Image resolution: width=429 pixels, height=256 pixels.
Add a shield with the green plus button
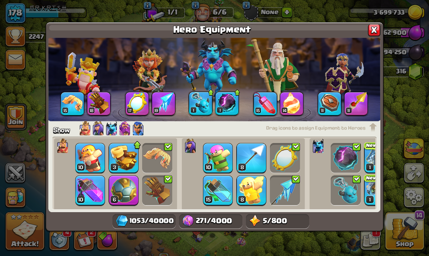(x=287, y=12)
